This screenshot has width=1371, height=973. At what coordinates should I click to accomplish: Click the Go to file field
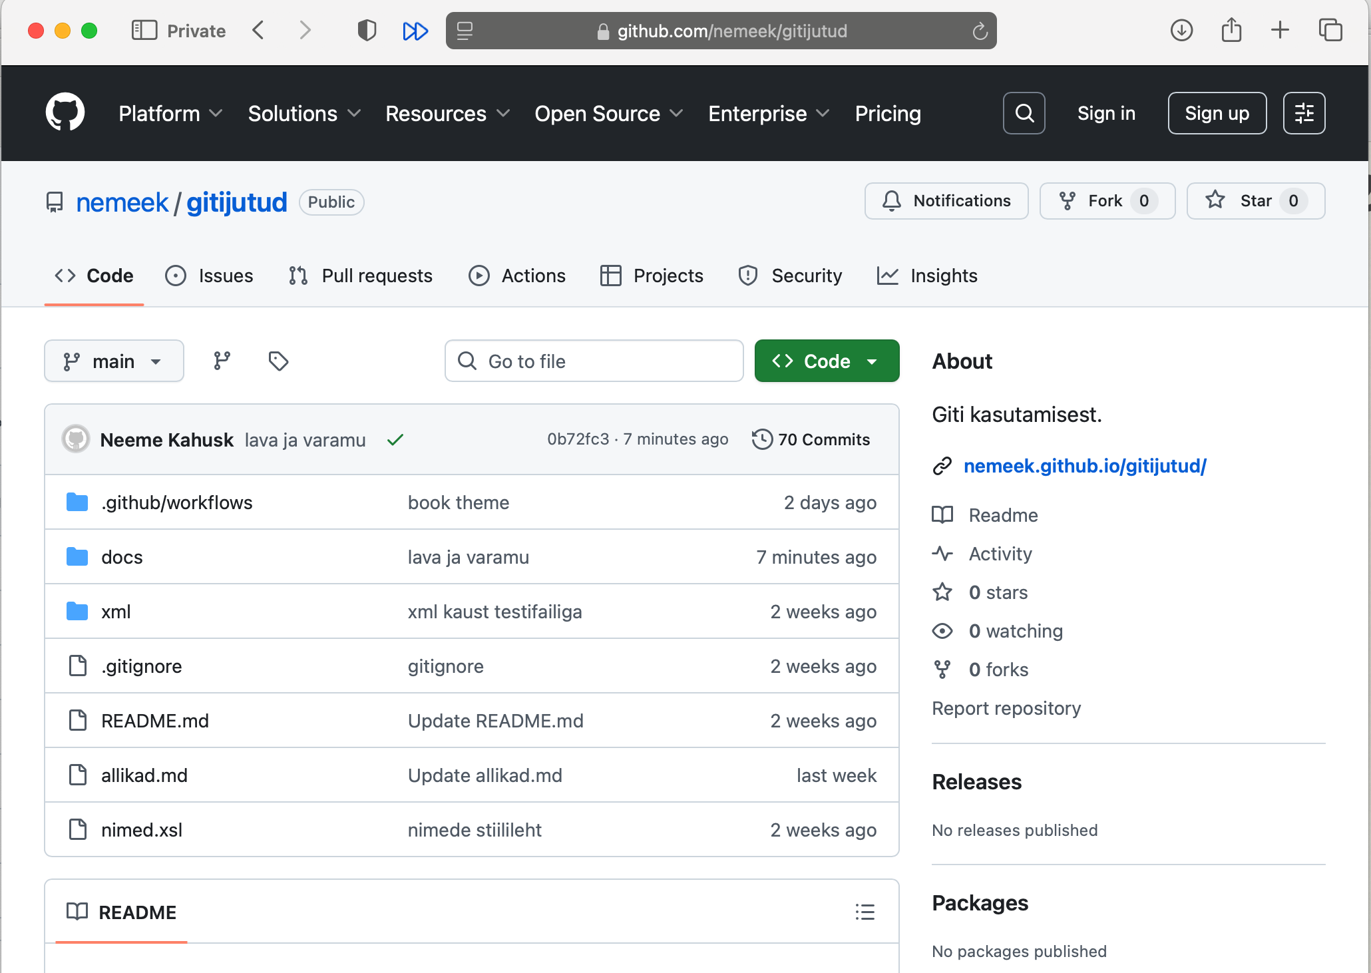tap(594, 361)
